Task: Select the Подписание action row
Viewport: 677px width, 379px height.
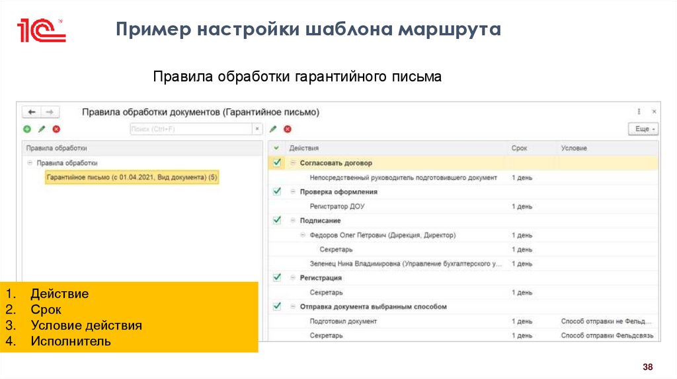Action: tap(463, 221)
